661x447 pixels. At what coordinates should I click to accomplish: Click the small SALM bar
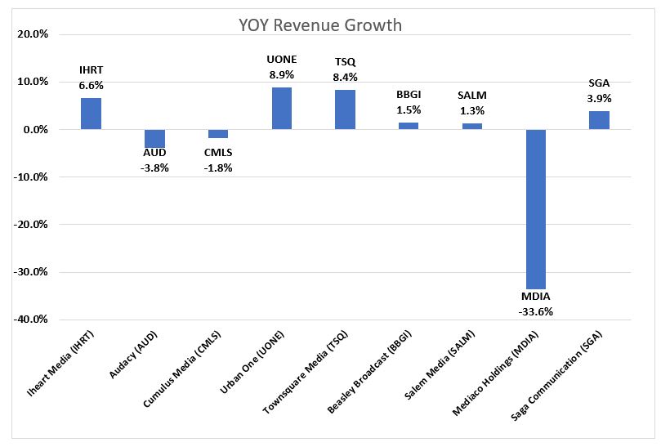pos(472,126)
